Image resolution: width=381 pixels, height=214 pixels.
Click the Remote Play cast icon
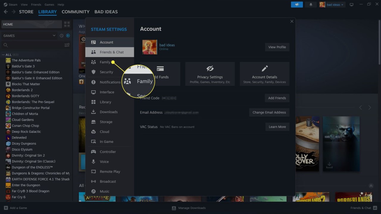[x=93, y=171]
